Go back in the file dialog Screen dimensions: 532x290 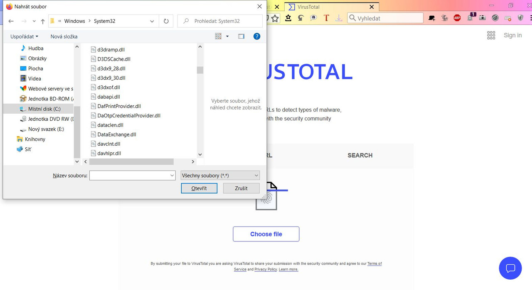pos(11,21)
